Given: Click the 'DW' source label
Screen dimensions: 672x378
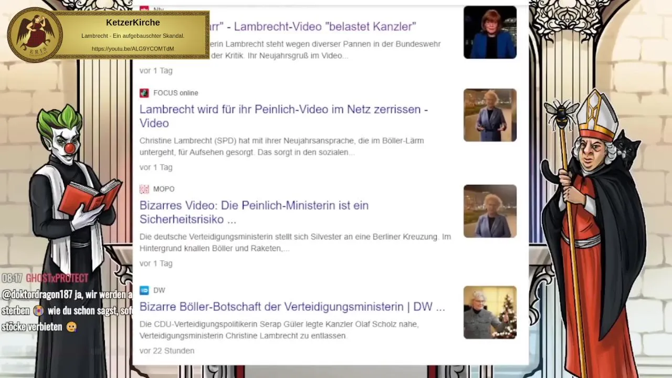Looking at the screenshot, I should [x=159, y=290].
